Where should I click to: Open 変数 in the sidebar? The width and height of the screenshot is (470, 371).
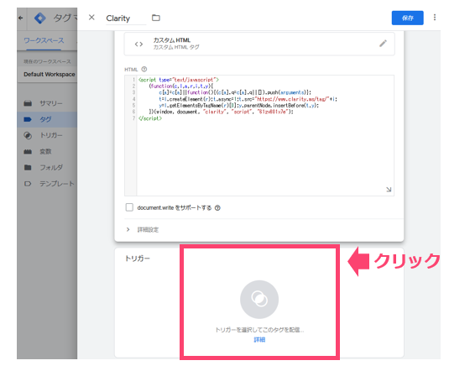pyautogui.click(x=47, y=152)
